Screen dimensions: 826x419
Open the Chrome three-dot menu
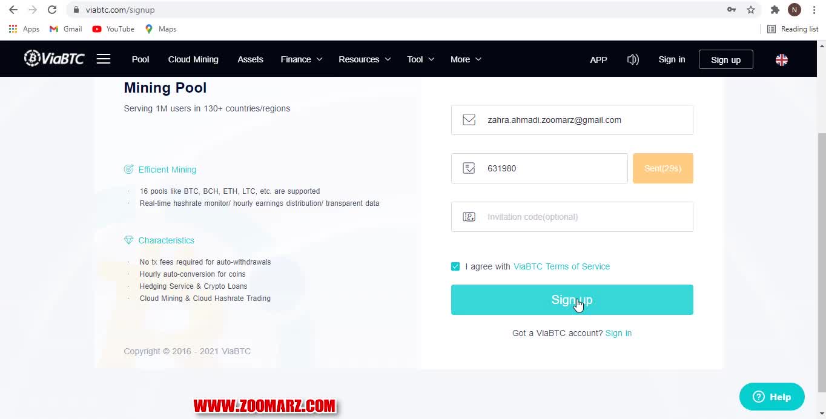point(814,10)
